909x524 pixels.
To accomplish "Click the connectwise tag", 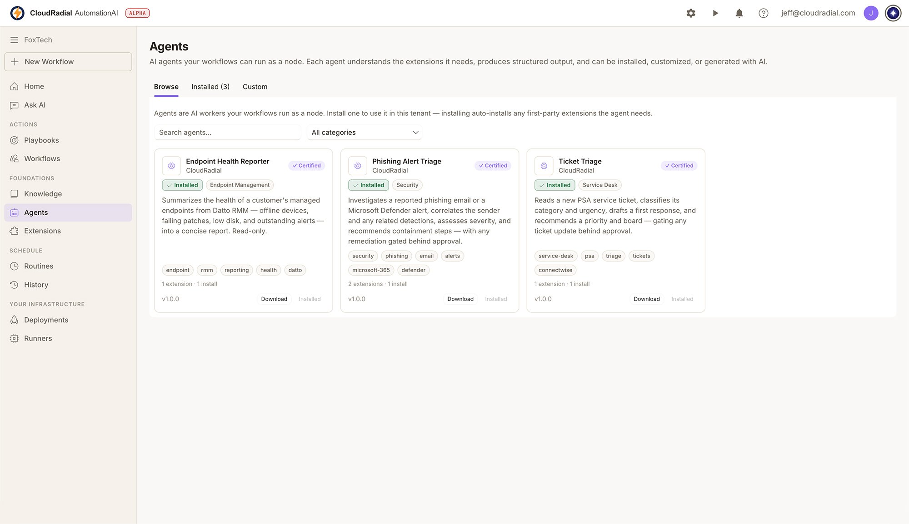I will click(x=555, y=270).
